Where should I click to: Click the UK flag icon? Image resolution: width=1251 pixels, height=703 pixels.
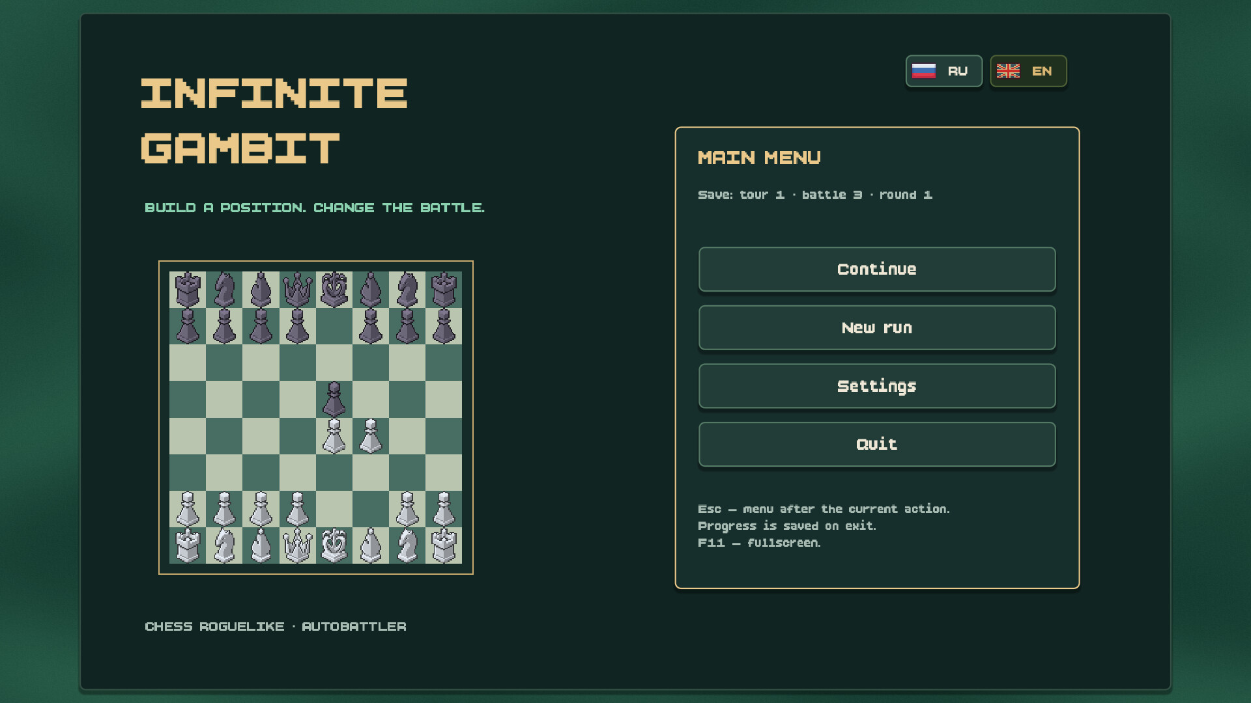click(1008, 71)
